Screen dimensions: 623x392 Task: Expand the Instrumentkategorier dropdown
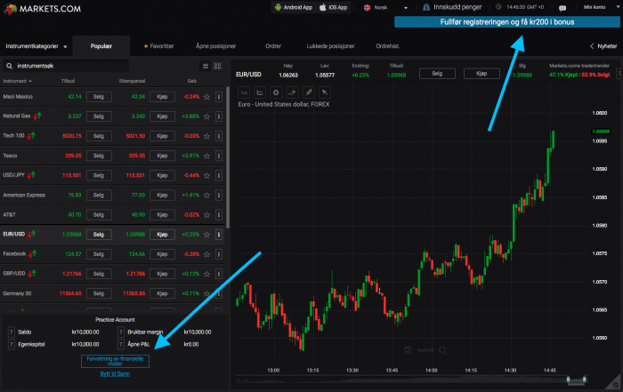click(36, 46)
